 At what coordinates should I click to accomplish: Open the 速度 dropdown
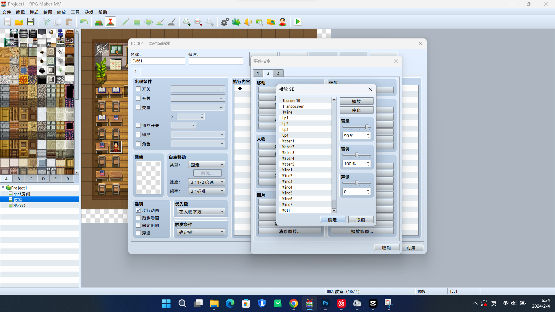[207, 182]
